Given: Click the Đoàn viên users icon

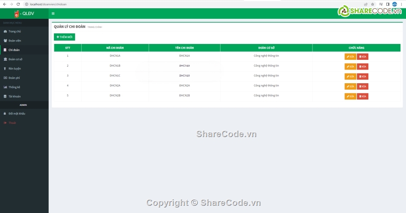Looking at the screenshot, I should 5,41.
